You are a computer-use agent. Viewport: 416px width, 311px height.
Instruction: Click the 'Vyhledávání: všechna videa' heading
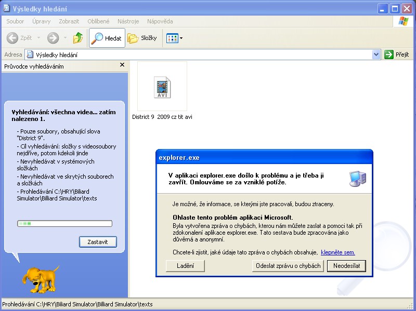pos(63,115)
